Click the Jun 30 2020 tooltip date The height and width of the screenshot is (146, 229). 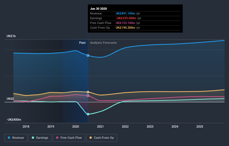point(98,9)
